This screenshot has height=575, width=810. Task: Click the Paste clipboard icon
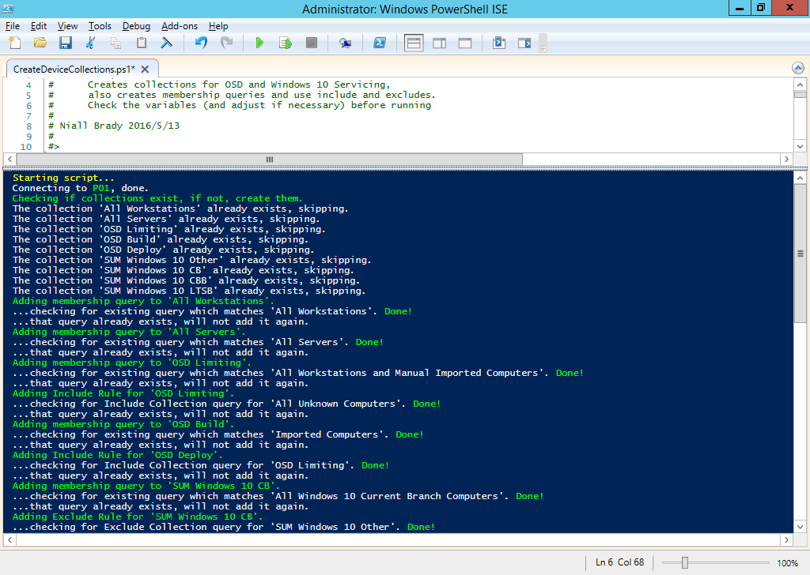point(141,43)
